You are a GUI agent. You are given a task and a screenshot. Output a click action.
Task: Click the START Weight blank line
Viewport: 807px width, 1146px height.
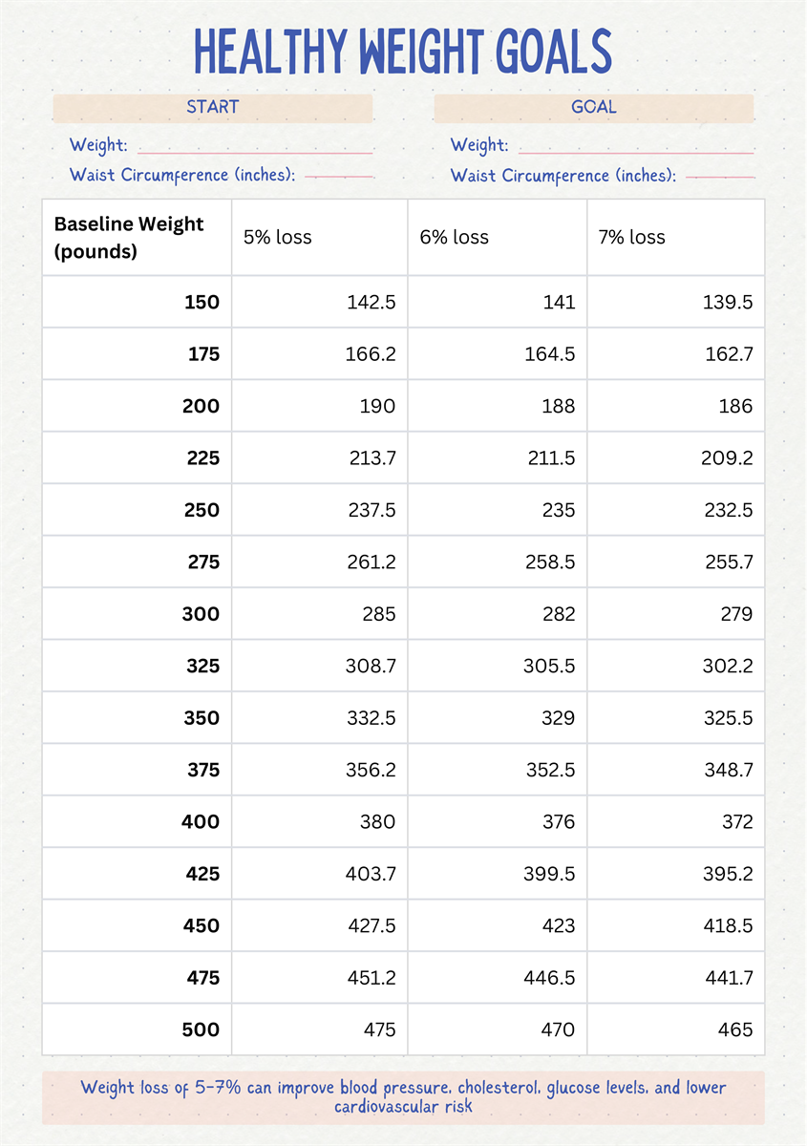click(x=255, y=151)
